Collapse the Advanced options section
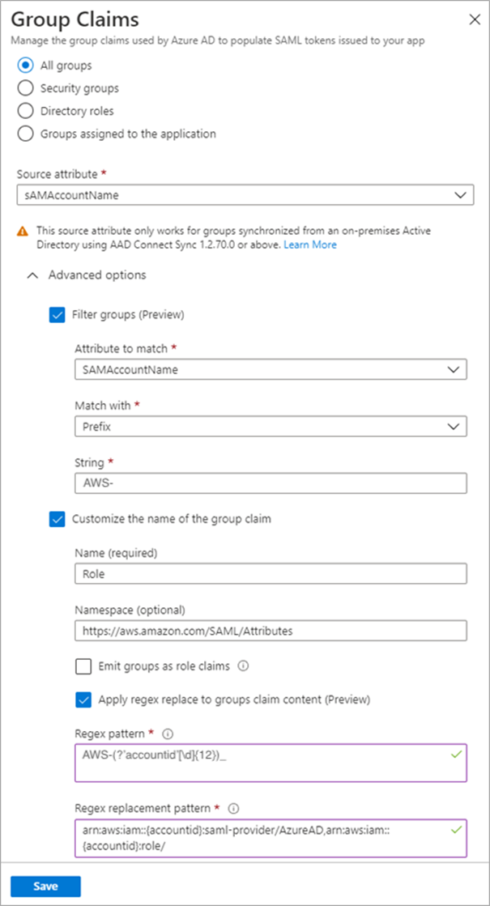Viewport: 490px width, 906px height. (32, 275)
